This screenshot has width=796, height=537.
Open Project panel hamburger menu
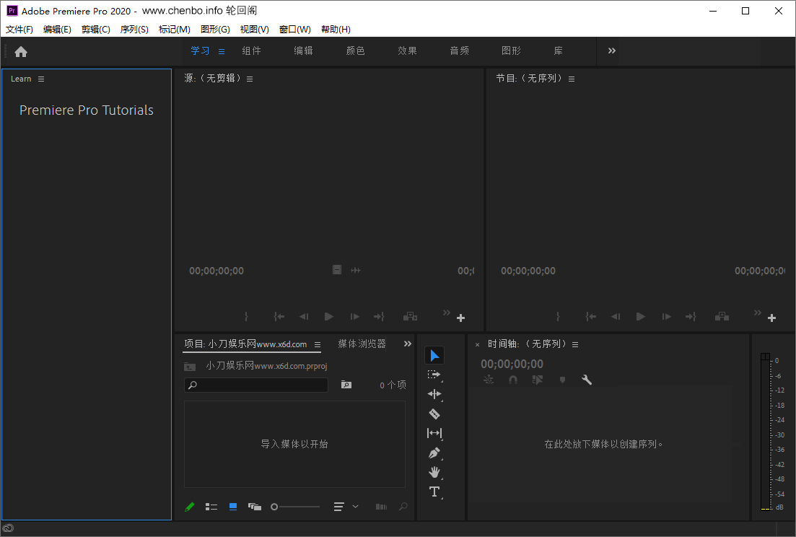point(318,344)
